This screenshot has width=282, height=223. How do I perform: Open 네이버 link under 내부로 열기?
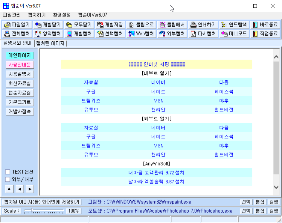(158, 82)
